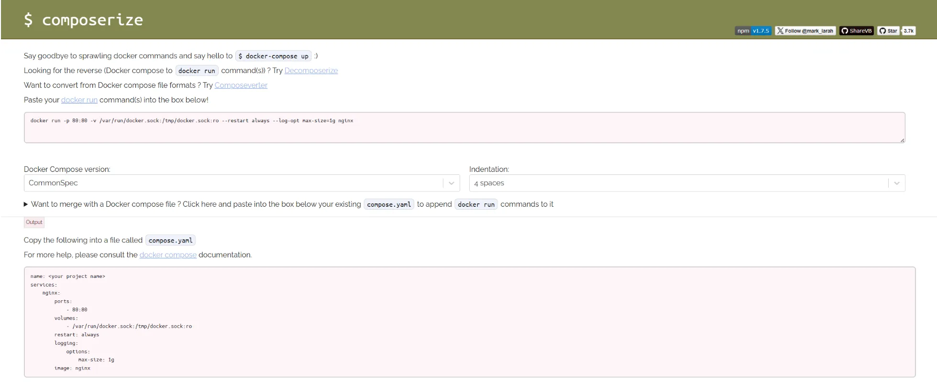Open the Composeverter link
The height and width of the screenshot is (382, 937).
241,85
